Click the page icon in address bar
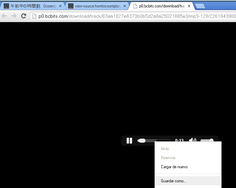The width and height of the screenshot is (236, 188). (x=34, y=16)
